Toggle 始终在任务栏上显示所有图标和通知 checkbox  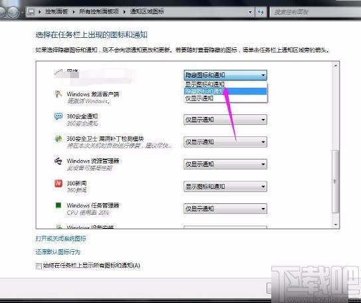39,266
